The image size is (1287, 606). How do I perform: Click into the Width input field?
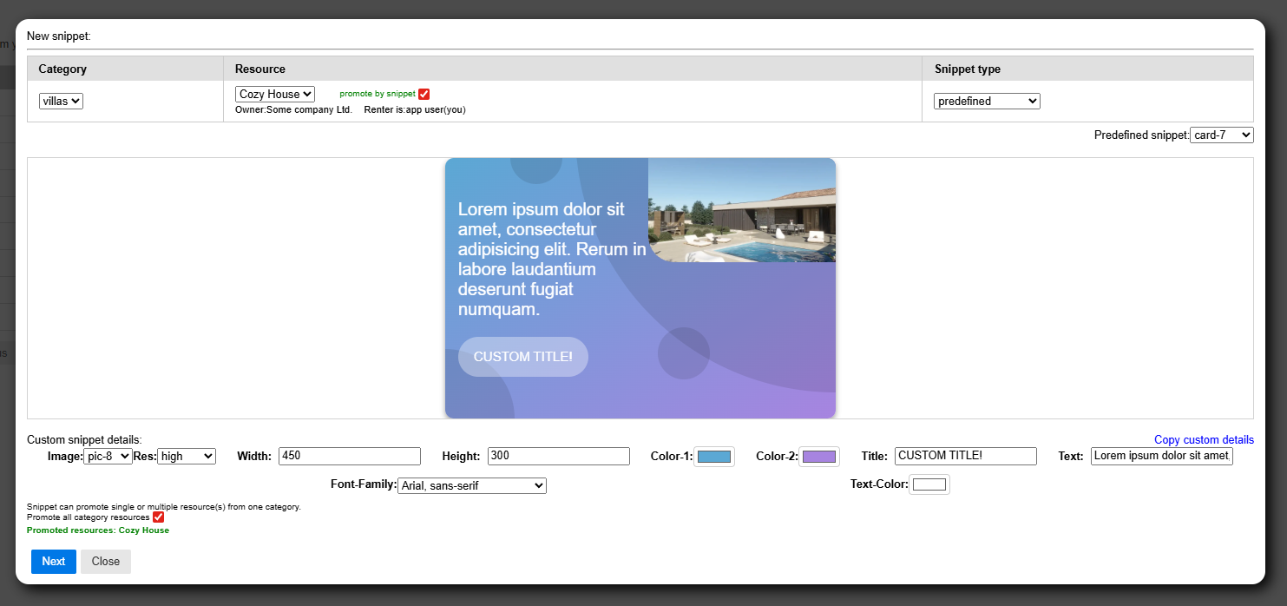[349, 457]
